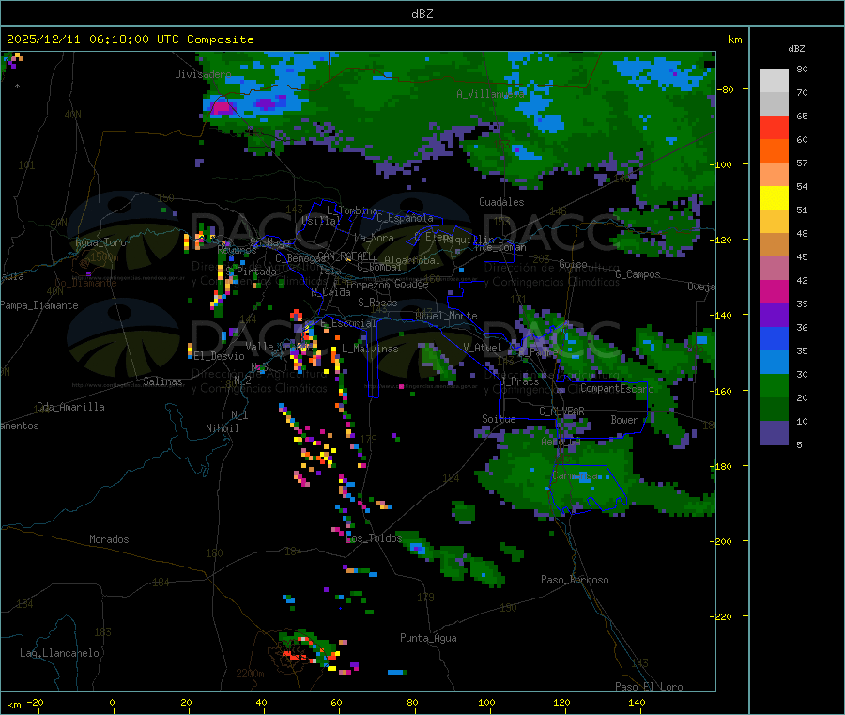Click the dBZ heading above the color legend

[x=796, y=49]
